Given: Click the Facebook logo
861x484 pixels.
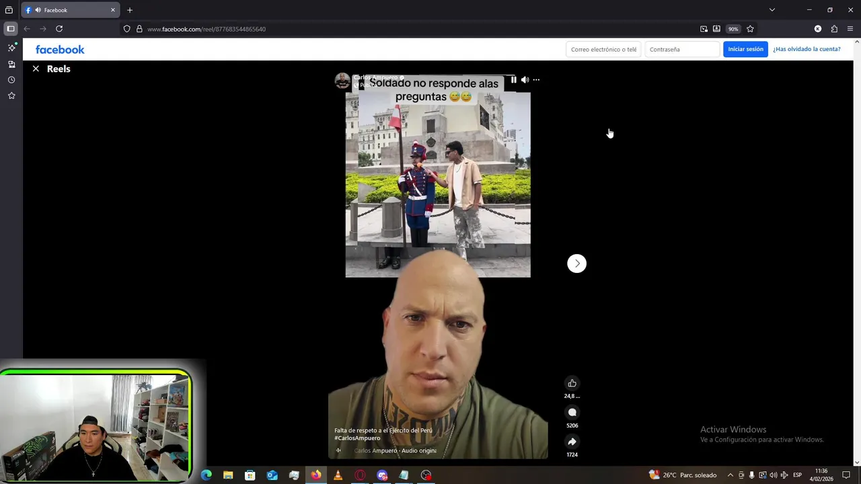Looking at the screenshot, I should click(60, 50).
